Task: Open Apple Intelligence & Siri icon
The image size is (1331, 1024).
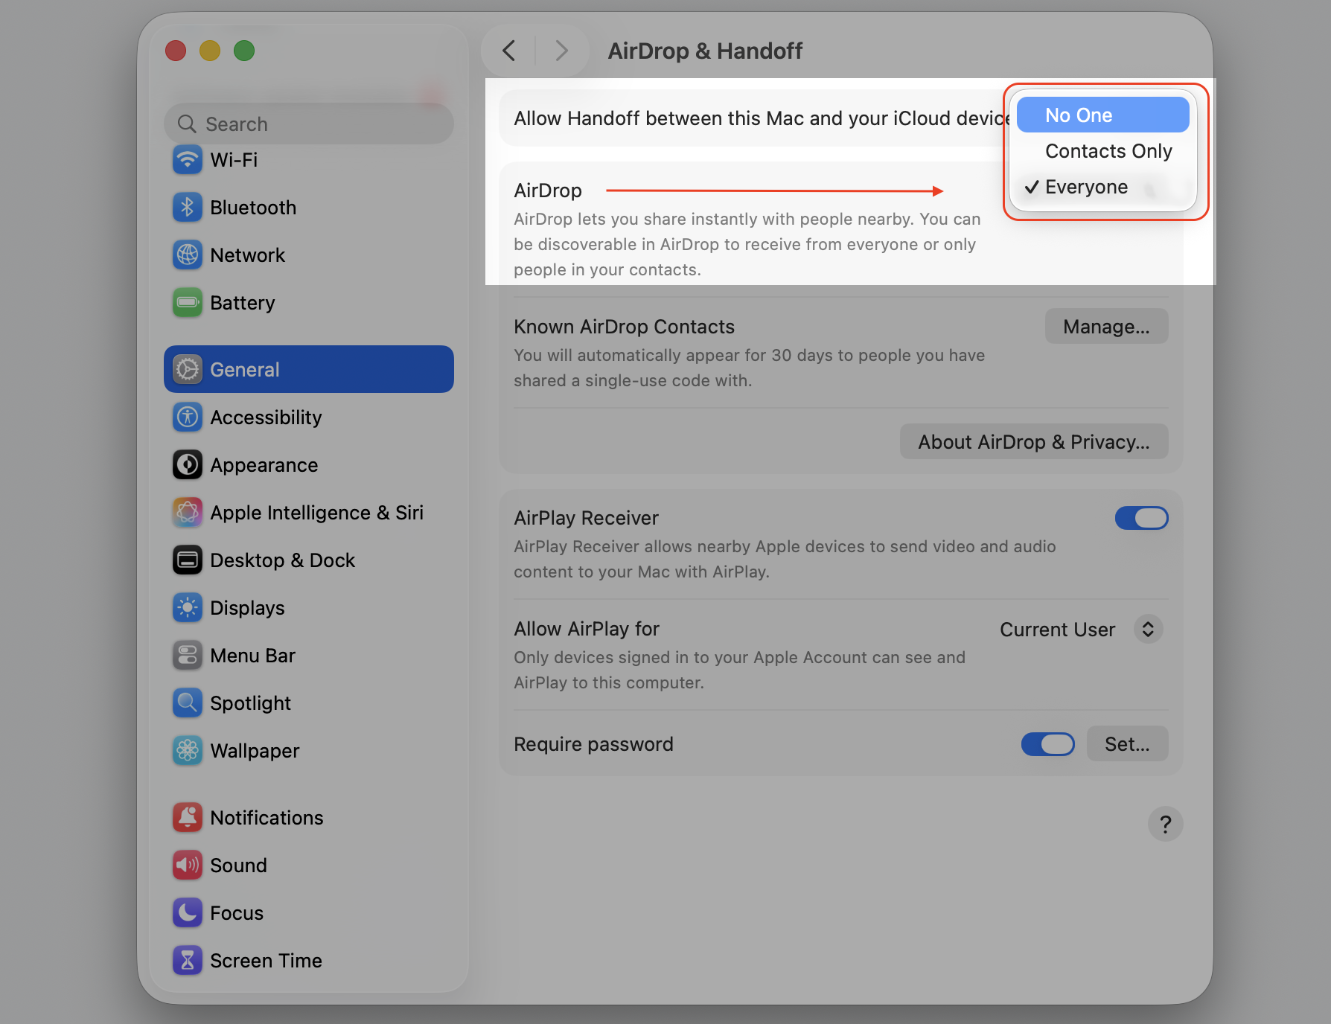Action: click(x=188, y=513)
